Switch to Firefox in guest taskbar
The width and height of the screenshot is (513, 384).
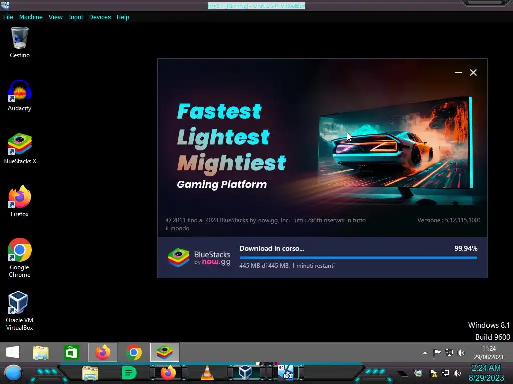(102, 352)
